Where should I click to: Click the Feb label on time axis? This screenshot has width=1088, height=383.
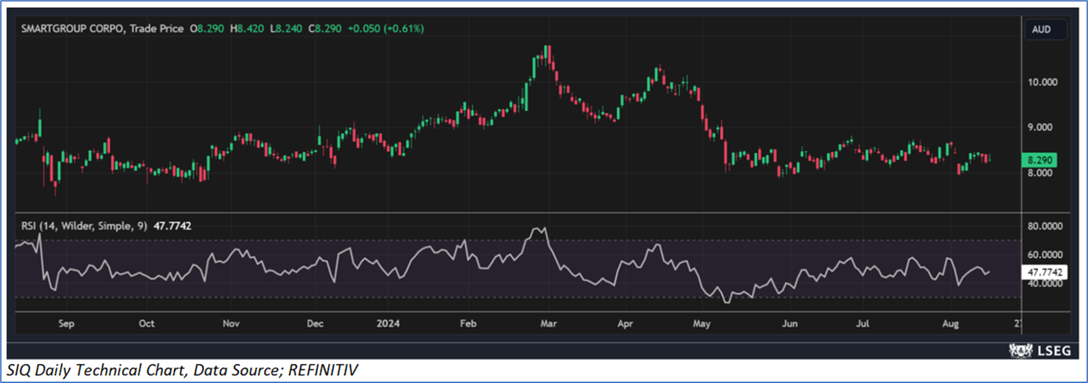(x=468, y=323)
